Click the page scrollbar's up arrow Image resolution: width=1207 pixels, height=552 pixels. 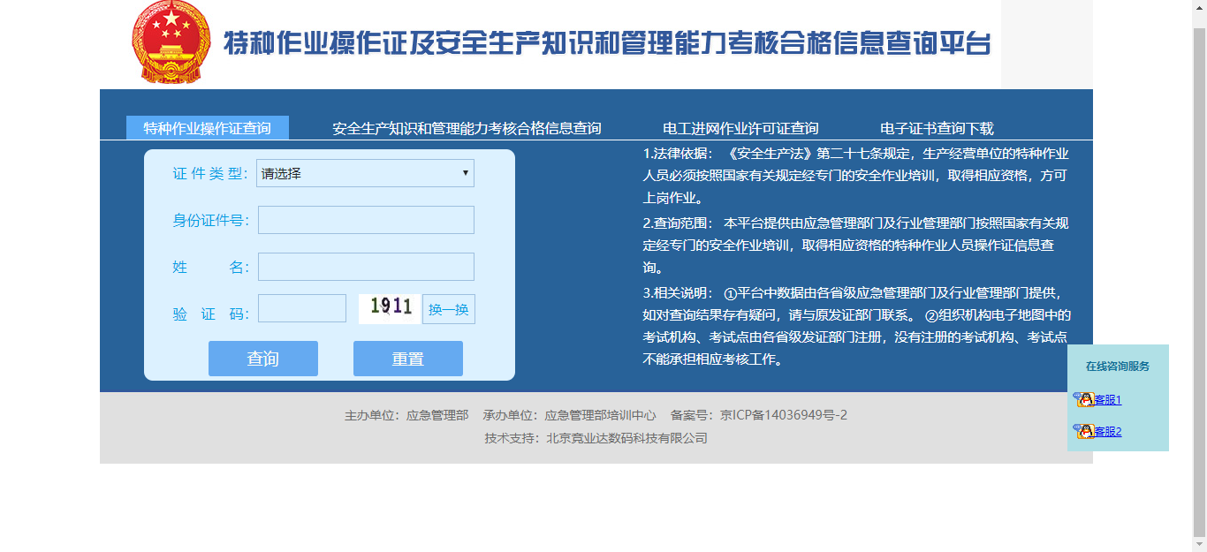coord(1199,7)
